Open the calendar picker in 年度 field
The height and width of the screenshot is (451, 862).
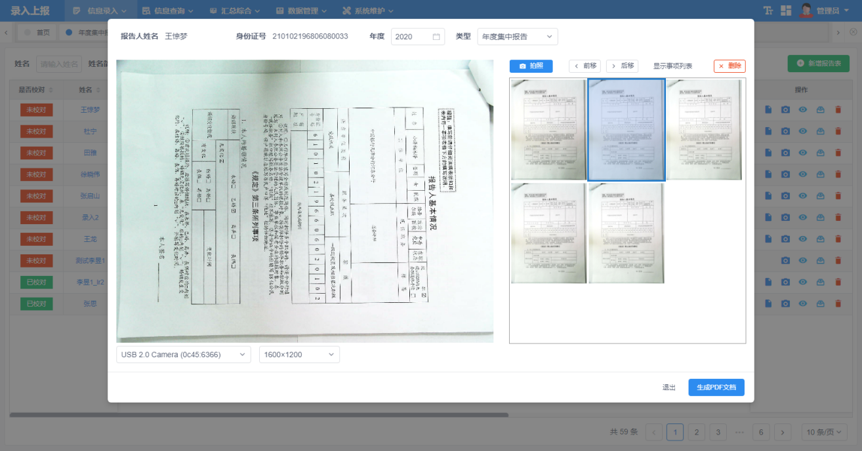click(x=436, y=37)
